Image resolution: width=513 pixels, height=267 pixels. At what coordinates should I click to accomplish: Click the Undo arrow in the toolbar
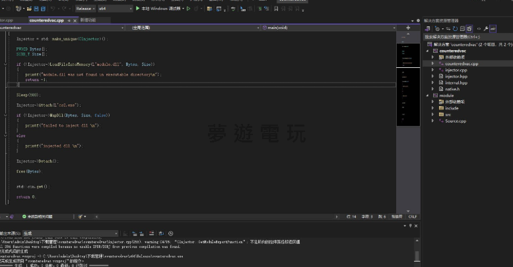pos(53,9)
